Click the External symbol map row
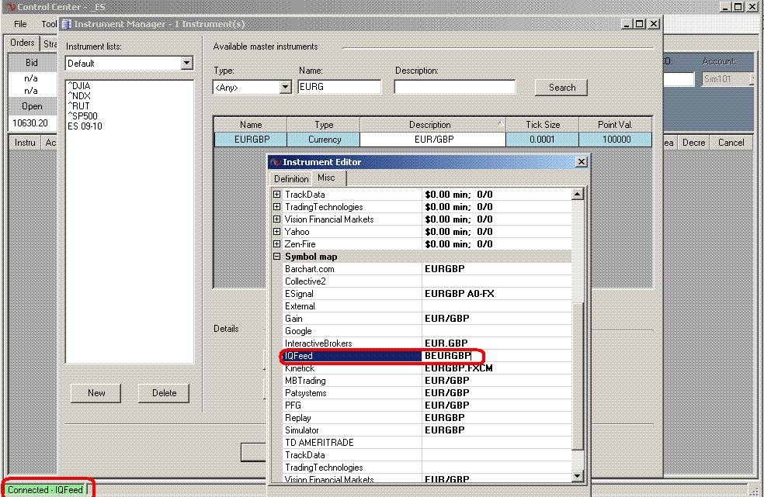 [427, 306]
